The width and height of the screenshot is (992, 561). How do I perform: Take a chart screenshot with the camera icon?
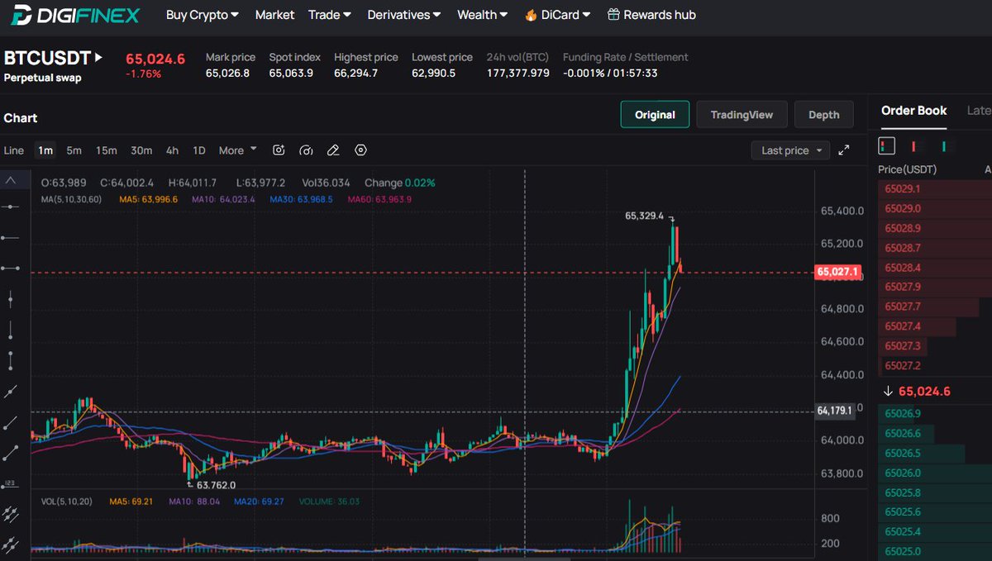click(279, 150)
